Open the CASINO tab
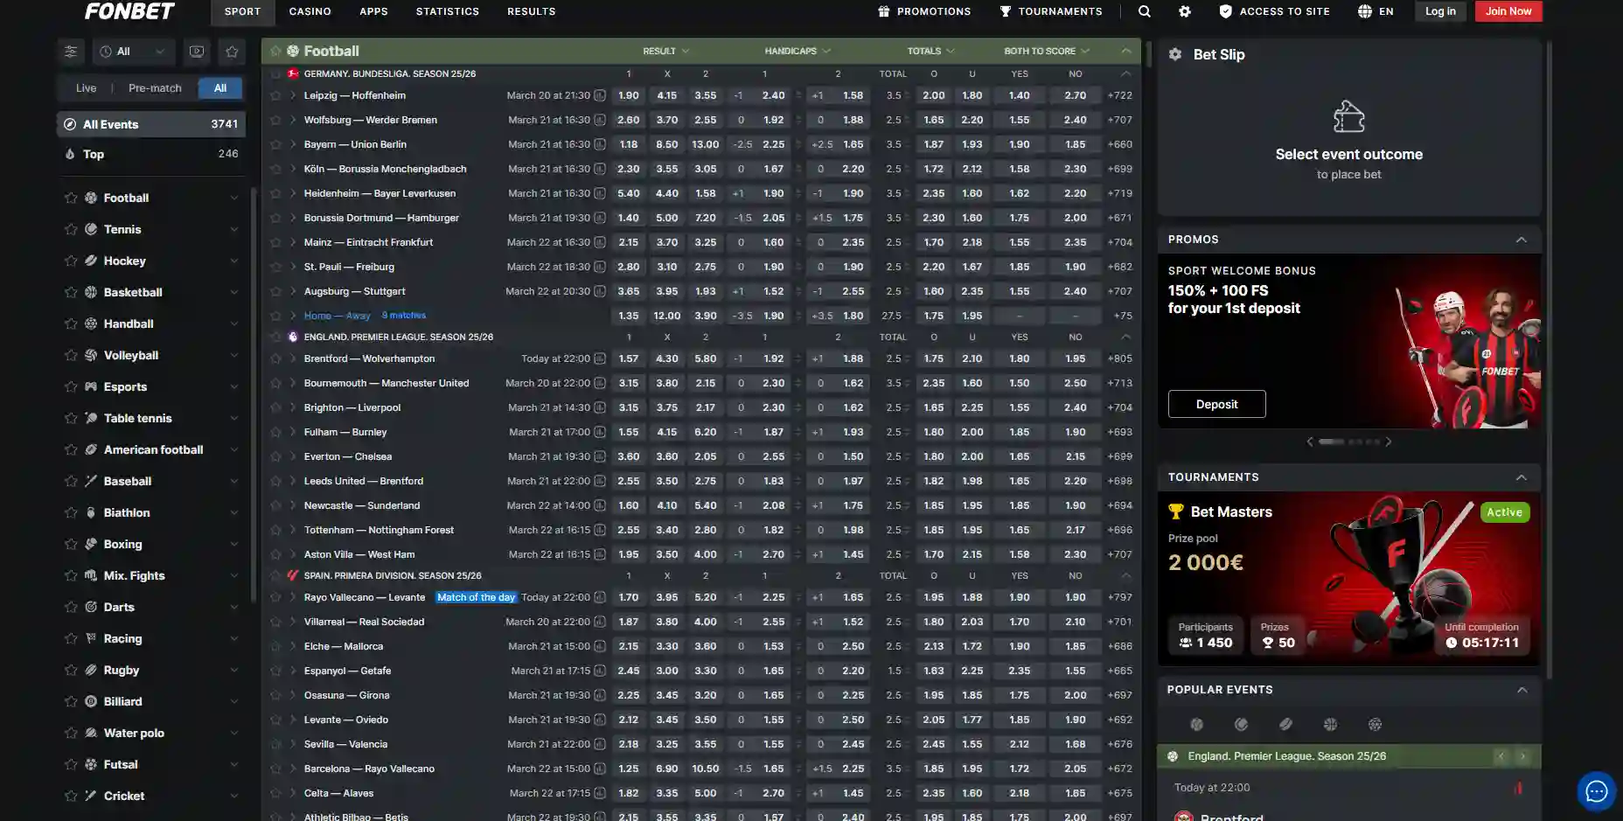Viewport: 1623px width, 821px height. click(x=310, y=11)
